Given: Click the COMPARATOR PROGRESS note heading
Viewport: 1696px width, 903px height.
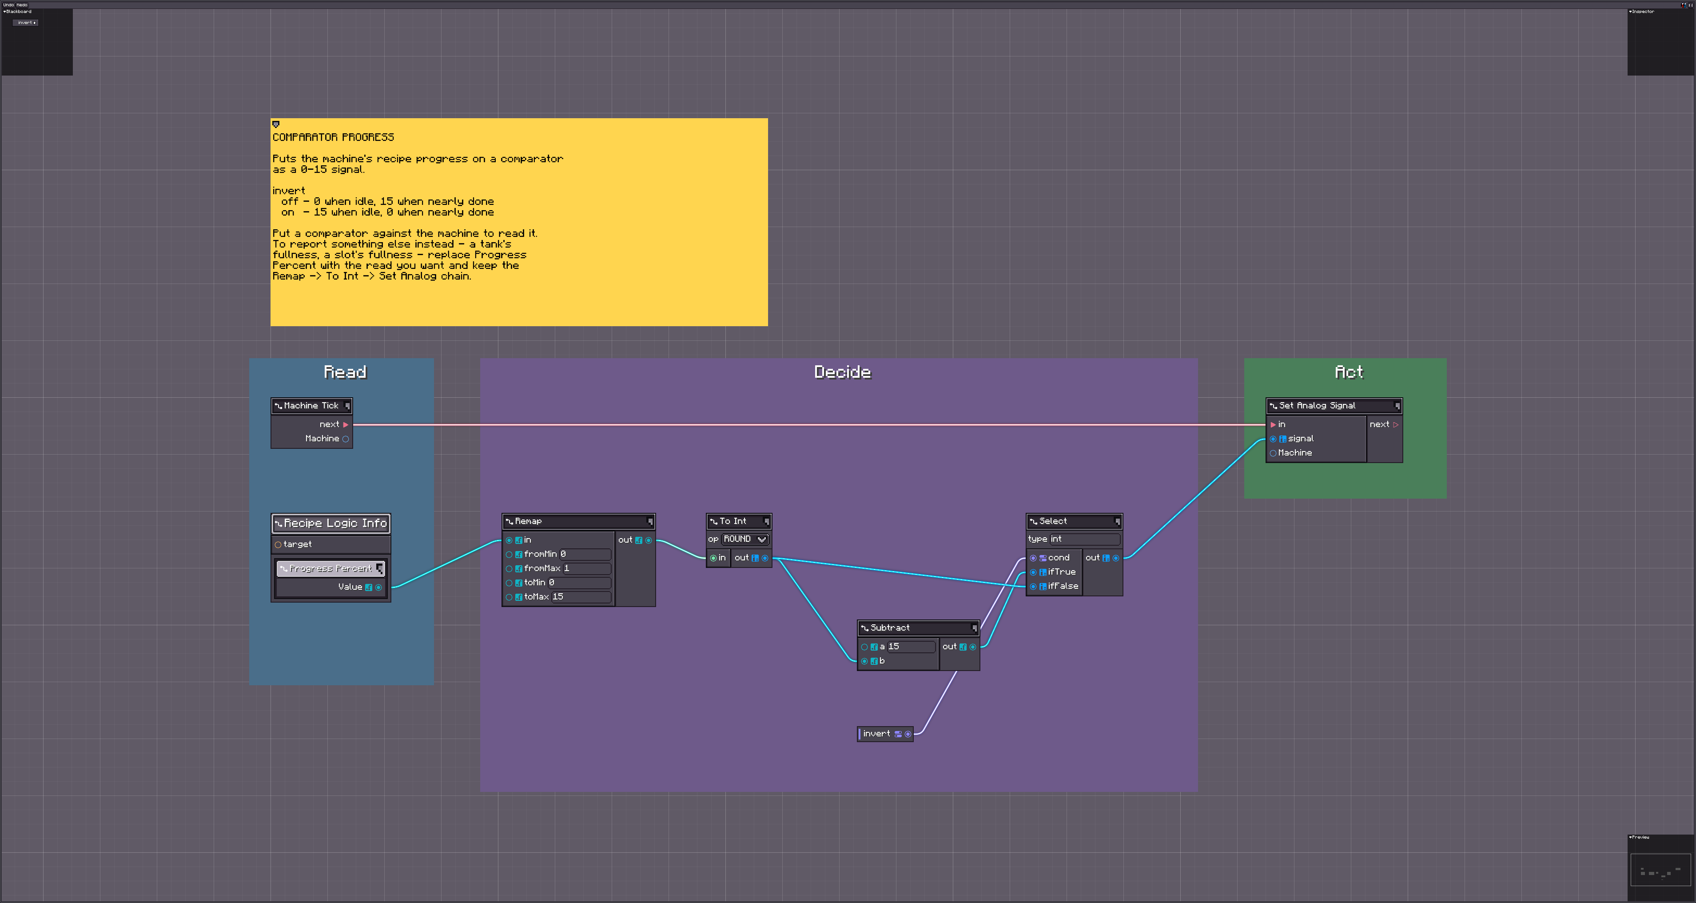Looking at the screenshot, I should click(x=333, y=138).
